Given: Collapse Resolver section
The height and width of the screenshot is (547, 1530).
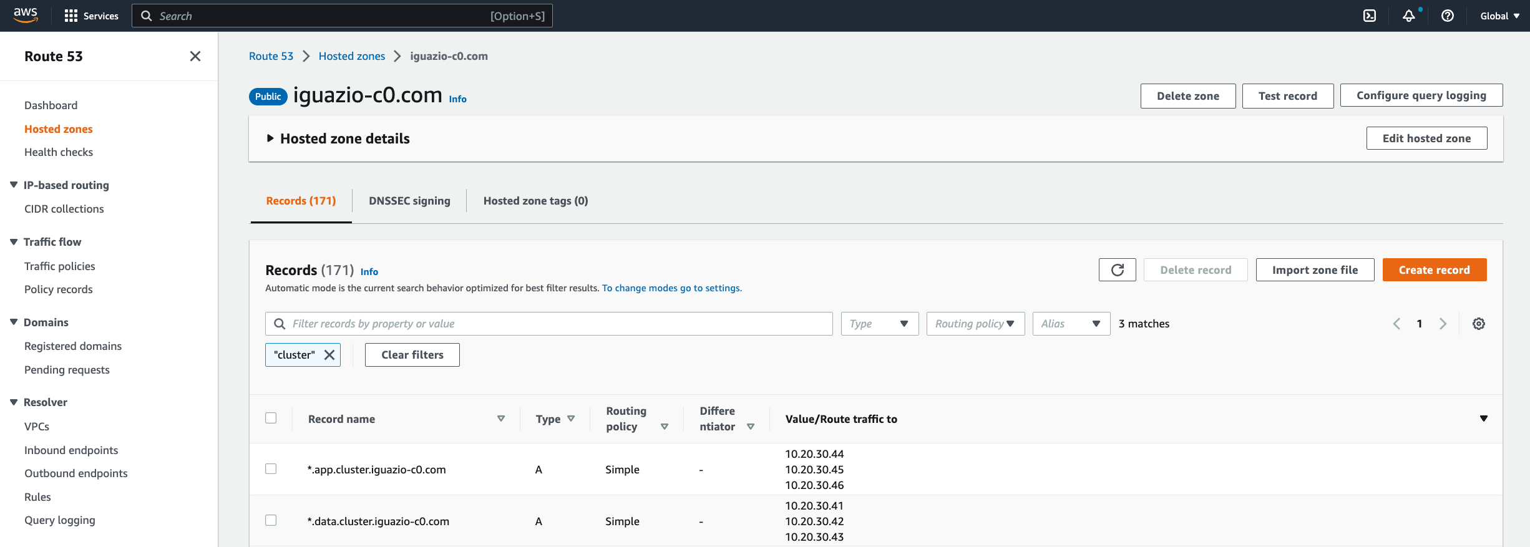Looking at the screenshot, I should click(x=14, y=402).
